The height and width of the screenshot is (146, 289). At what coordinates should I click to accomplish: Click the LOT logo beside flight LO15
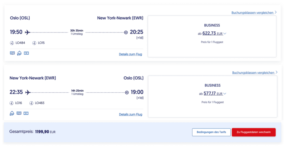click(34, 43)
